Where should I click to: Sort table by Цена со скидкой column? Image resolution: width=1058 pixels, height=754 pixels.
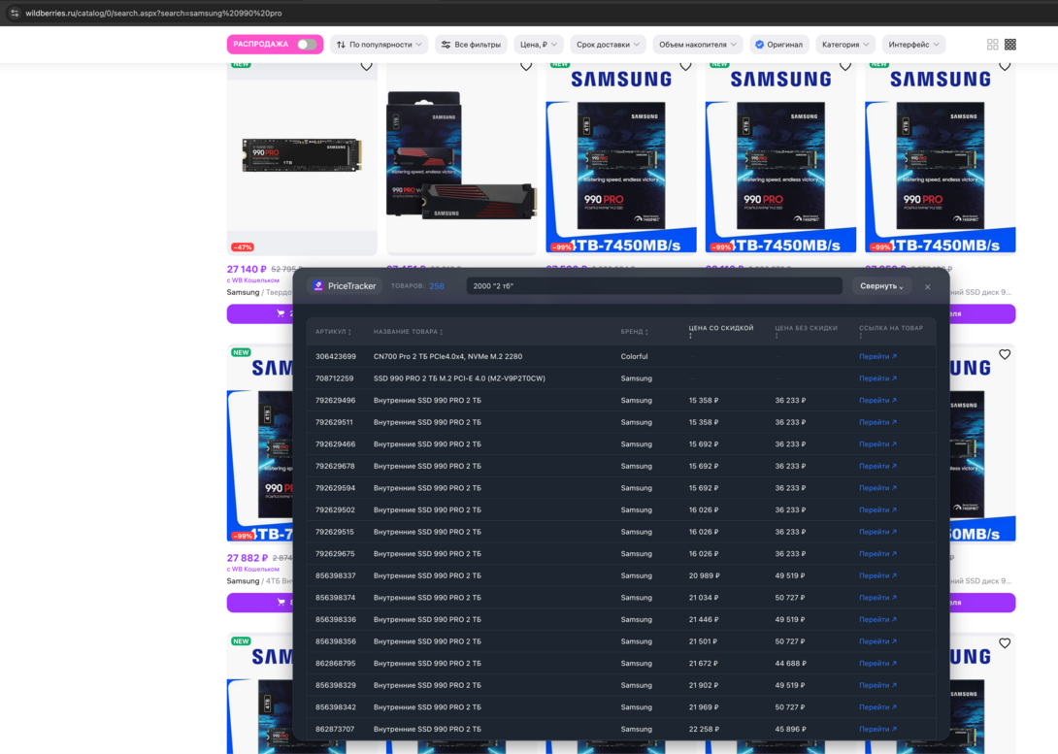[x=720, y=331]
